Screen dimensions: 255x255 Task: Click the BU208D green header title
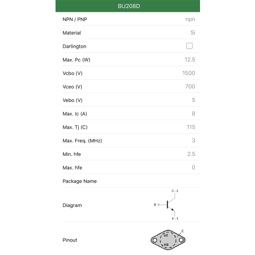point(129,6)
